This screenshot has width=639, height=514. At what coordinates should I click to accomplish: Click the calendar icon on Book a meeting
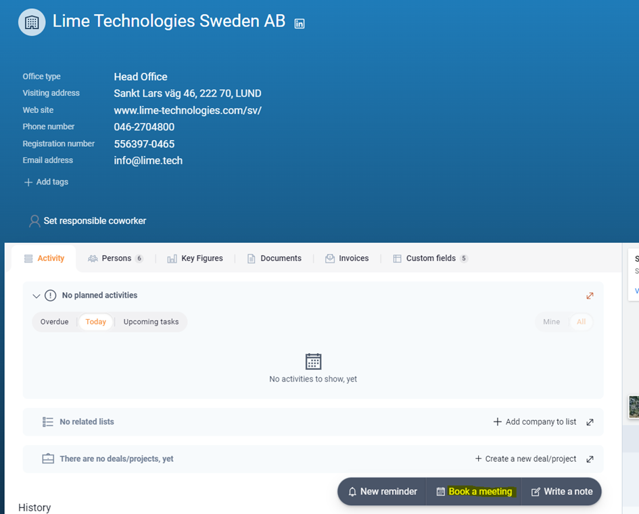pyautogui.click(x=440, y=492)
